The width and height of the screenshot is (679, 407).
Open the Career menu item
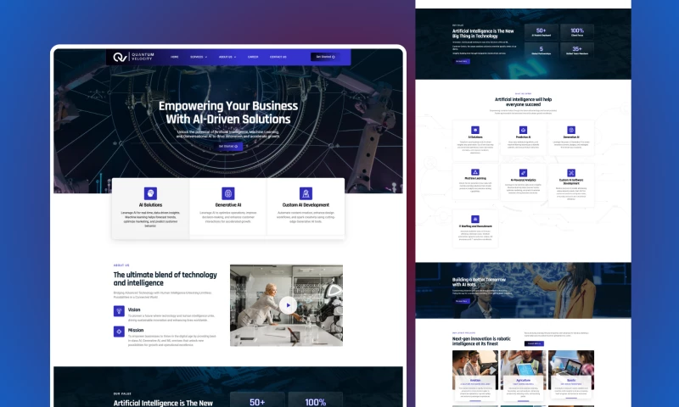tap(253, 57)
